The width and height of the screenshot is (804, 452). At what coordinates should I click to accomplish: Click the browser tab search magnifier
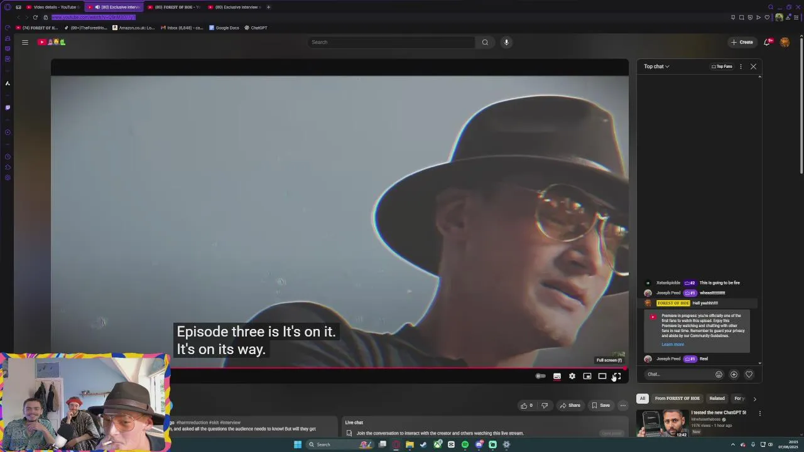point(771,7)
